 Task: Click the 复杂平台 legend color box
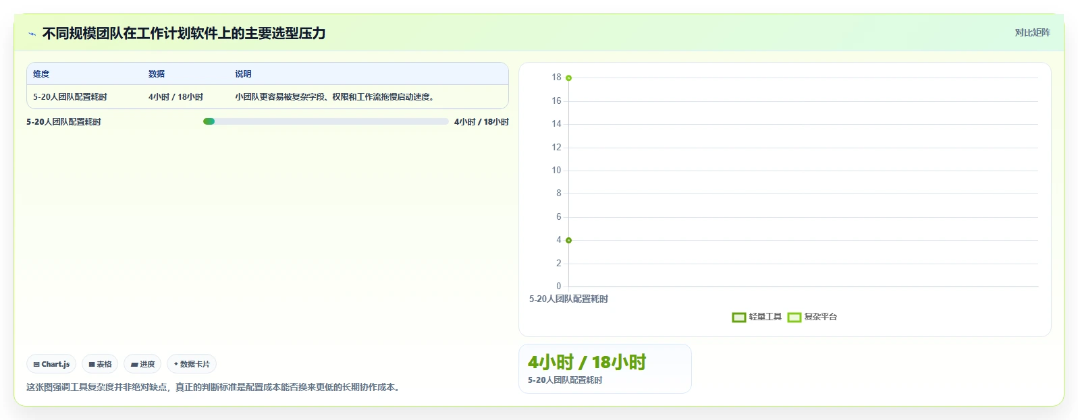pyautogui.click(x=794, y=318)
